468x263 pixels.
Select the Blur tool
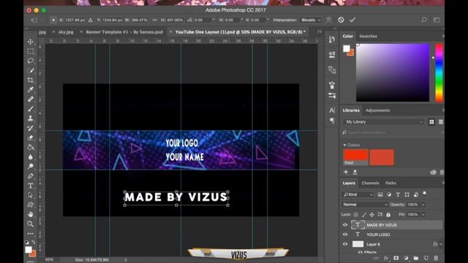click(x=31, y=157)
